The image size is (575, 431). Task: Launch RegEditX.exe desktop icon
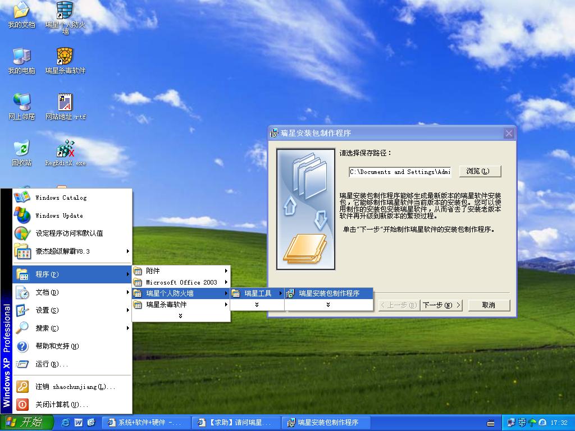coord(65,153)
